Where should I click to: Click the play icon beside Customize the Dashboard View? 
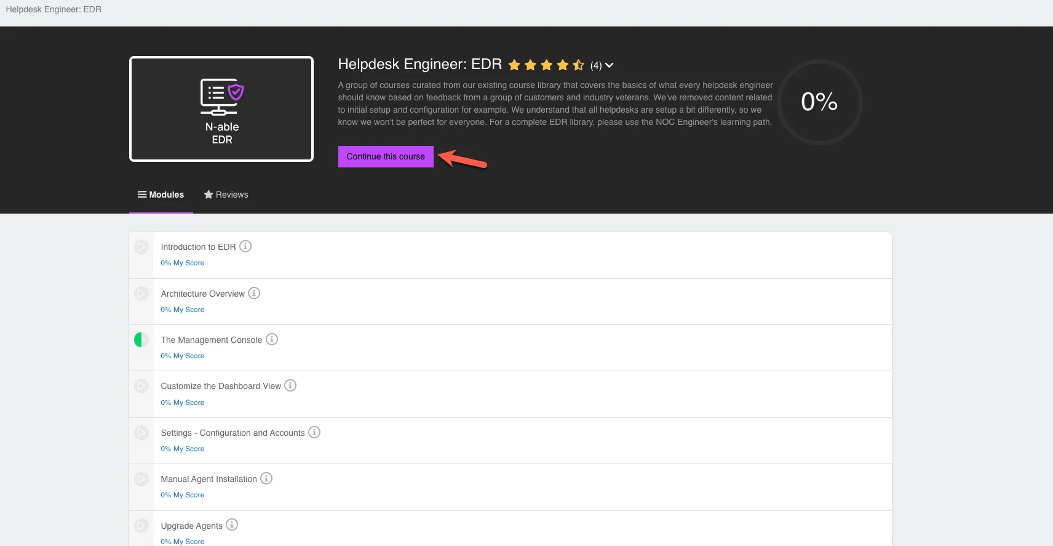point(141,386)
